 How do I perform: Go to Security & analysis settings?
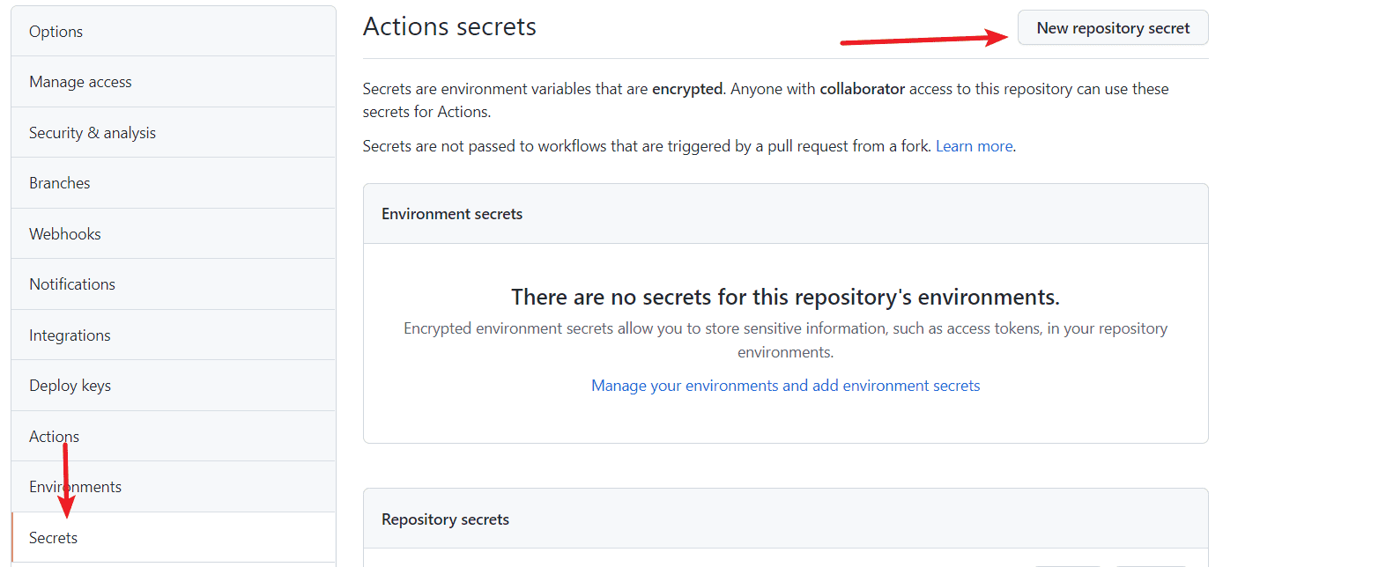(x=93, y=132)
